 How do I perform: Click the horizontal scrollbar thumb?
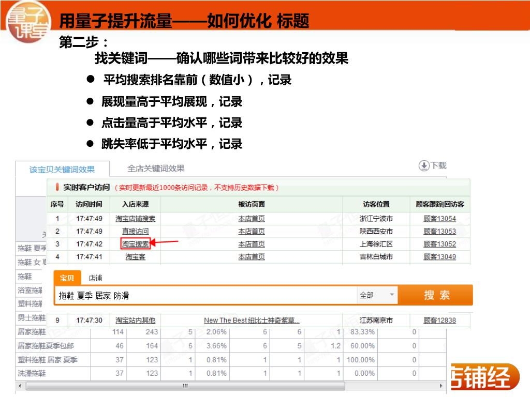click(x=185, y=386)
